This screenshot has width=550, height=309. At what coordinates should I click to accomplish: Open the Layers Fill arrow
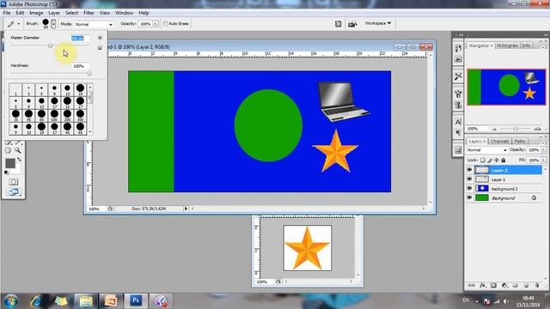(544, 161)
